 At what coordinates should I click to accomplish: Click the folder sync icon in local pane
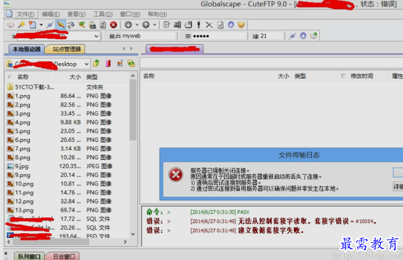coord(131,63)
